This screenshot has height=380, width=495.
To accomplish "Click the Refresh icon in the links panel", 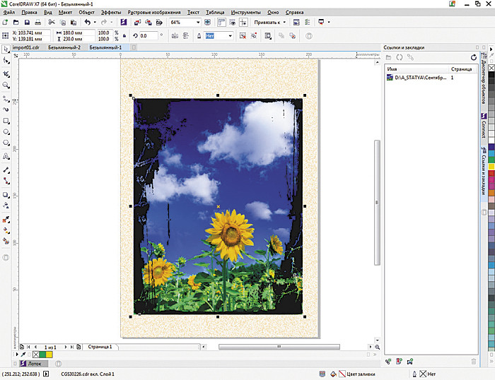I will (x=474, y=57).
